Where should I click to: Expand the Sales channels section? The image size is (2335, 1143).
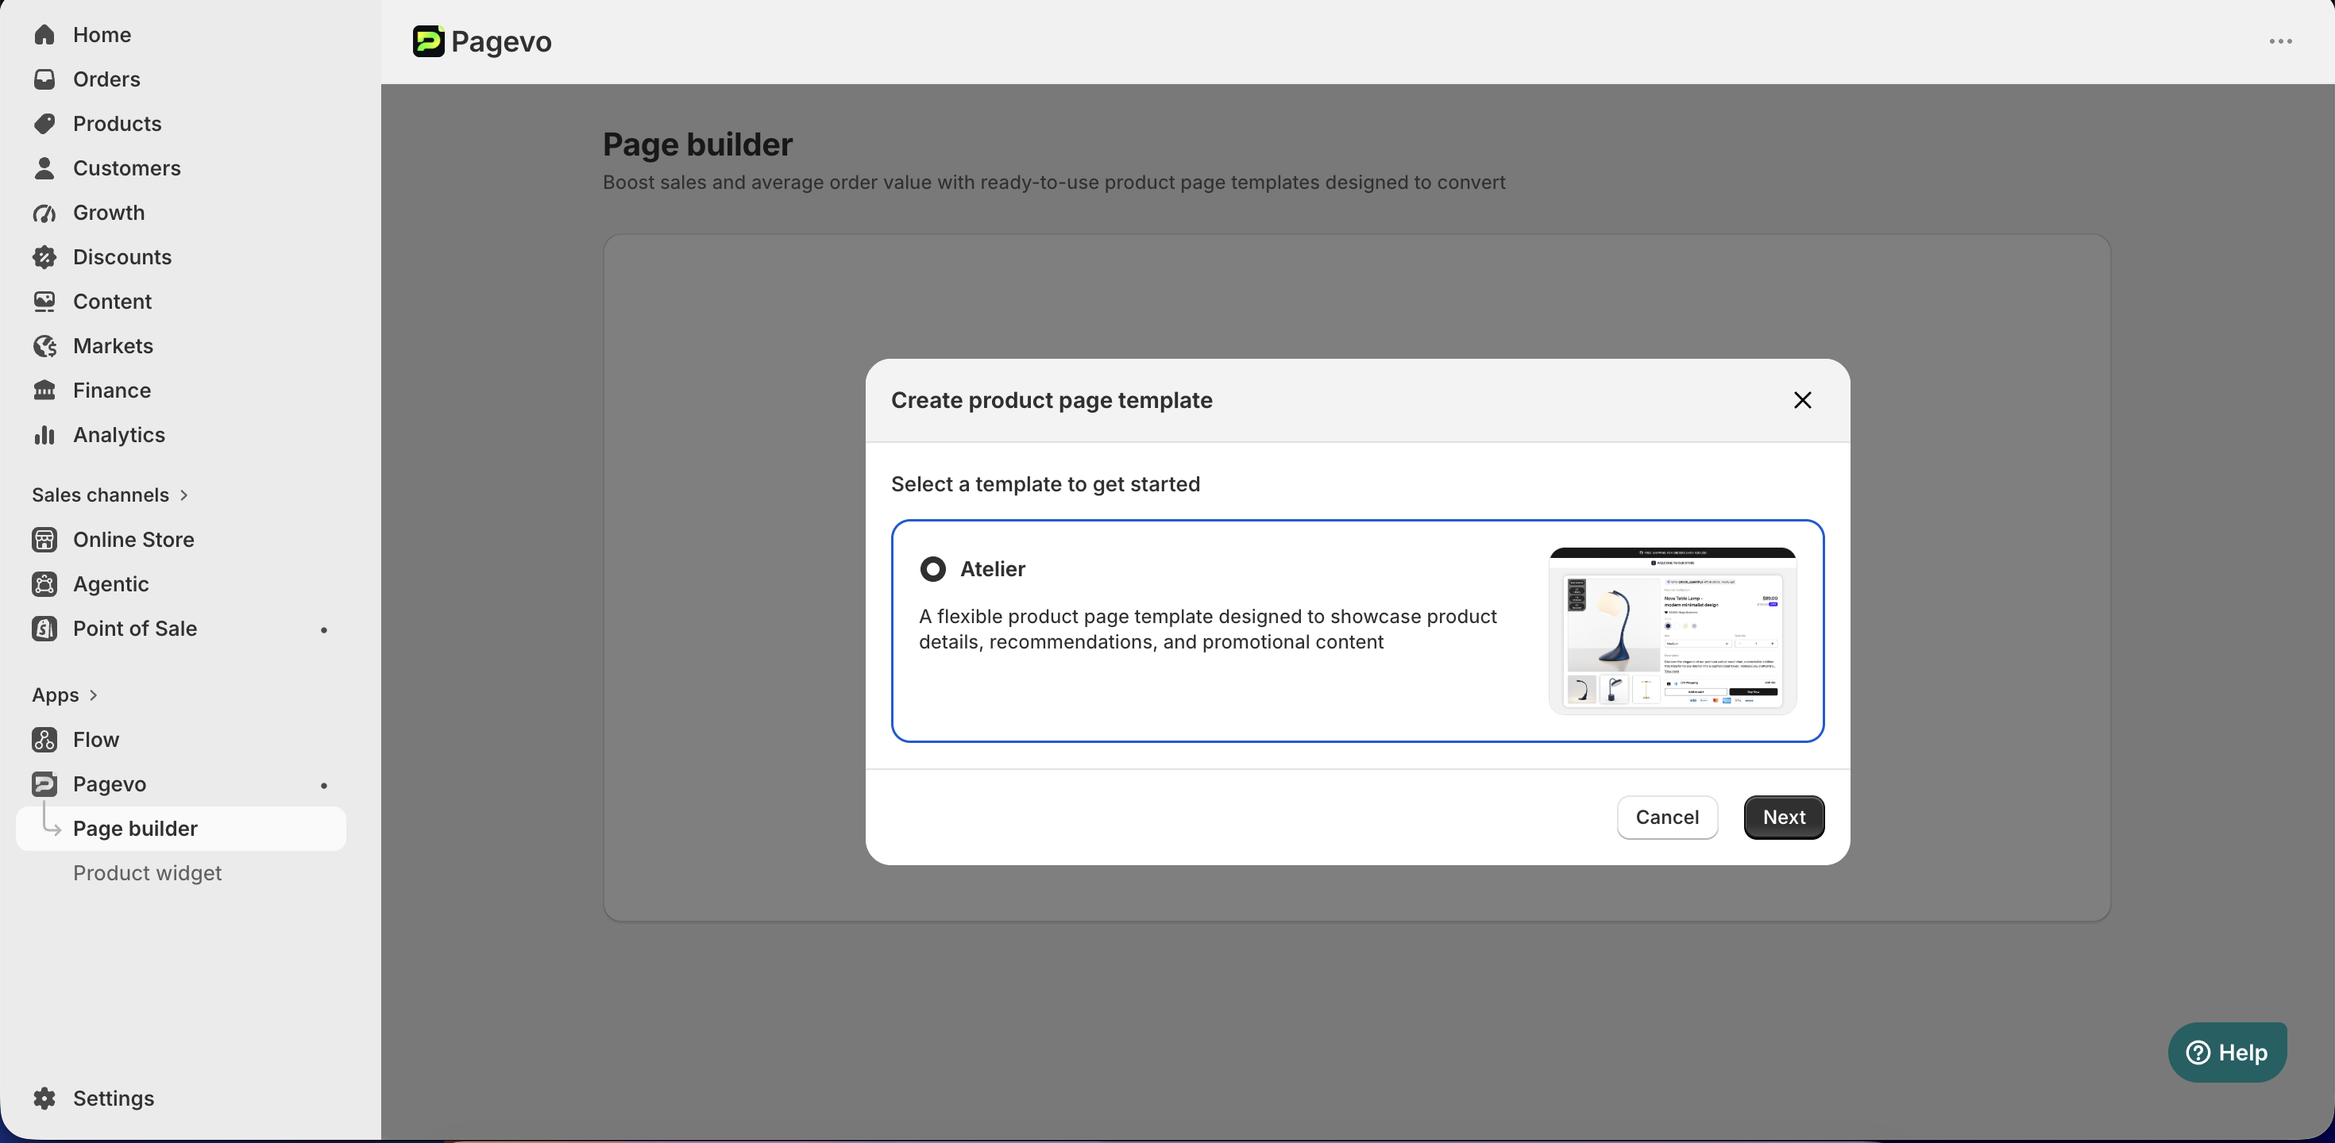pyautogui.click(x=110, y=495)
